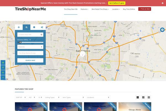Open first Orlando, Florida featured thumbnail
Image resolution: width=166 pixels, height=111 pixels.
point(31,107)
